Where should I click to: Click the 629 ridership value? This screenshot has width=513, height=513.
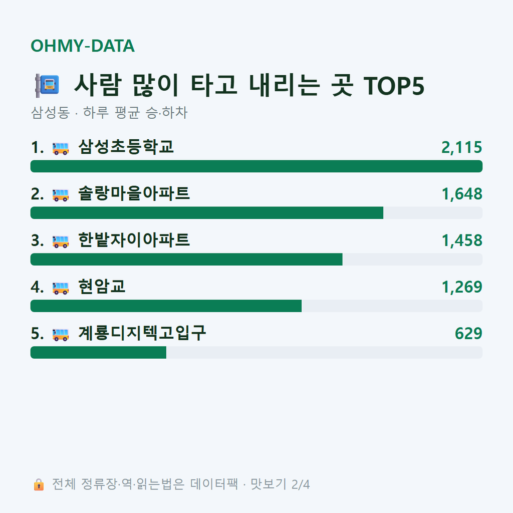click(468, 333)
